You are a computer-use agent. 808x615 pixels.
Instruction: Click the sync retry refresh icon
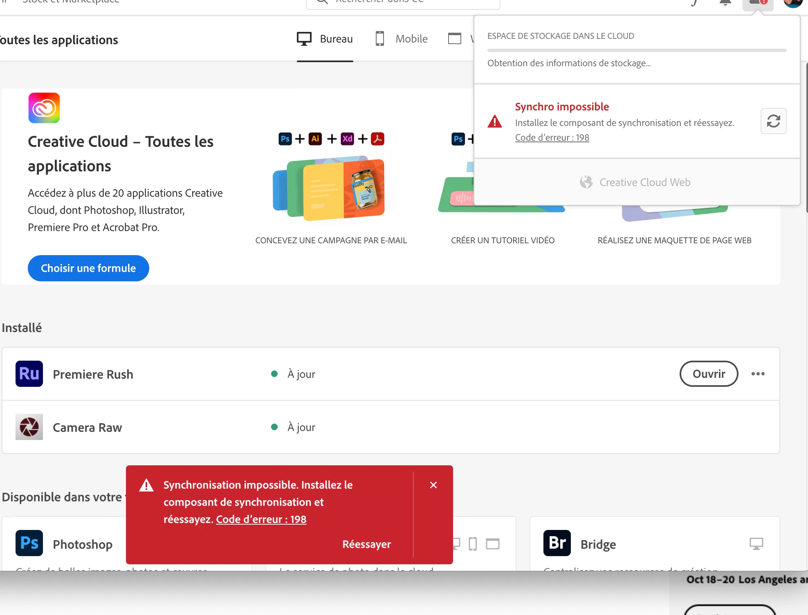tap(773, 121)
